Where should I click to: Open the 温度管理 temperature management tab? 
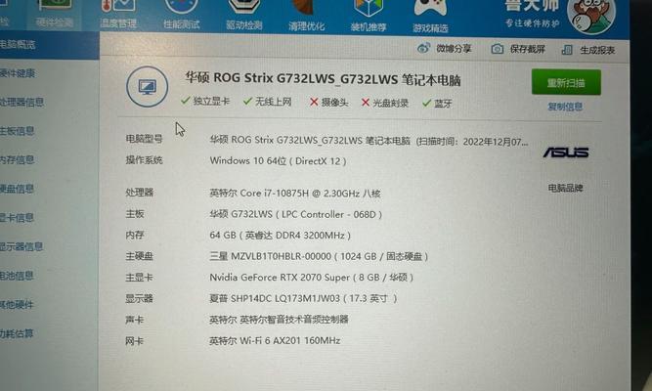[118, 14]
